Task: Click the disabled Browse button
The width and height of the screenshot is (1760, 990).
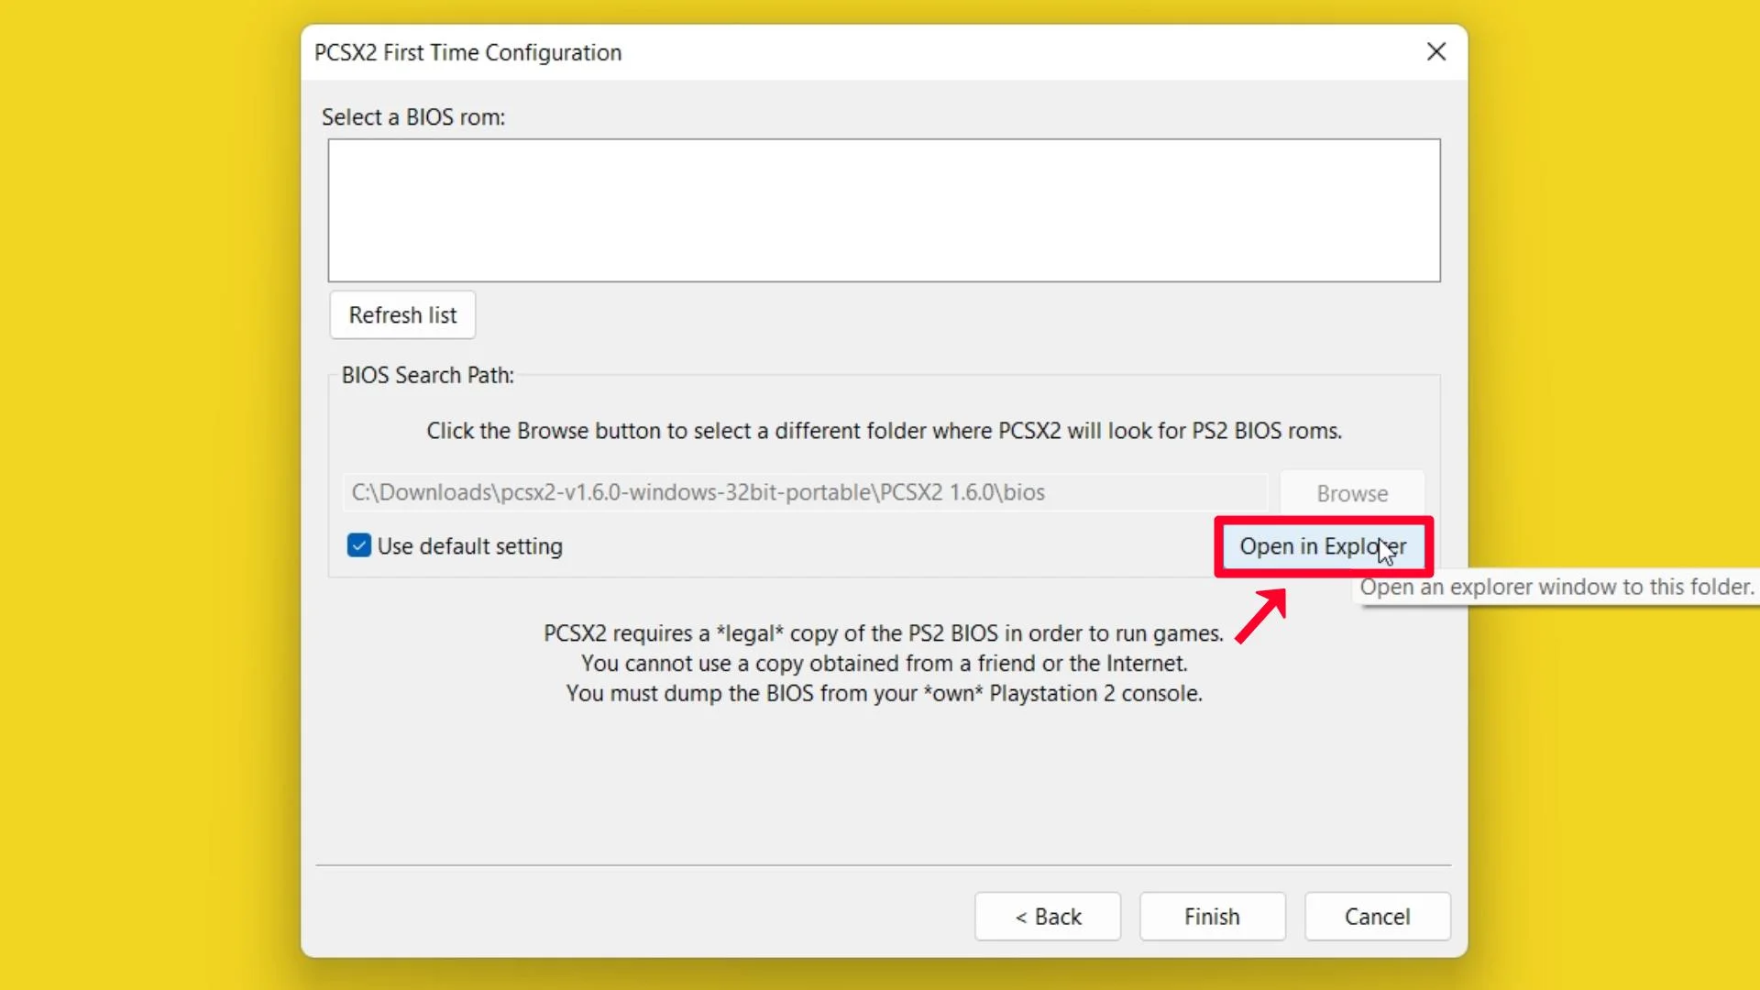Action: 1352,493
